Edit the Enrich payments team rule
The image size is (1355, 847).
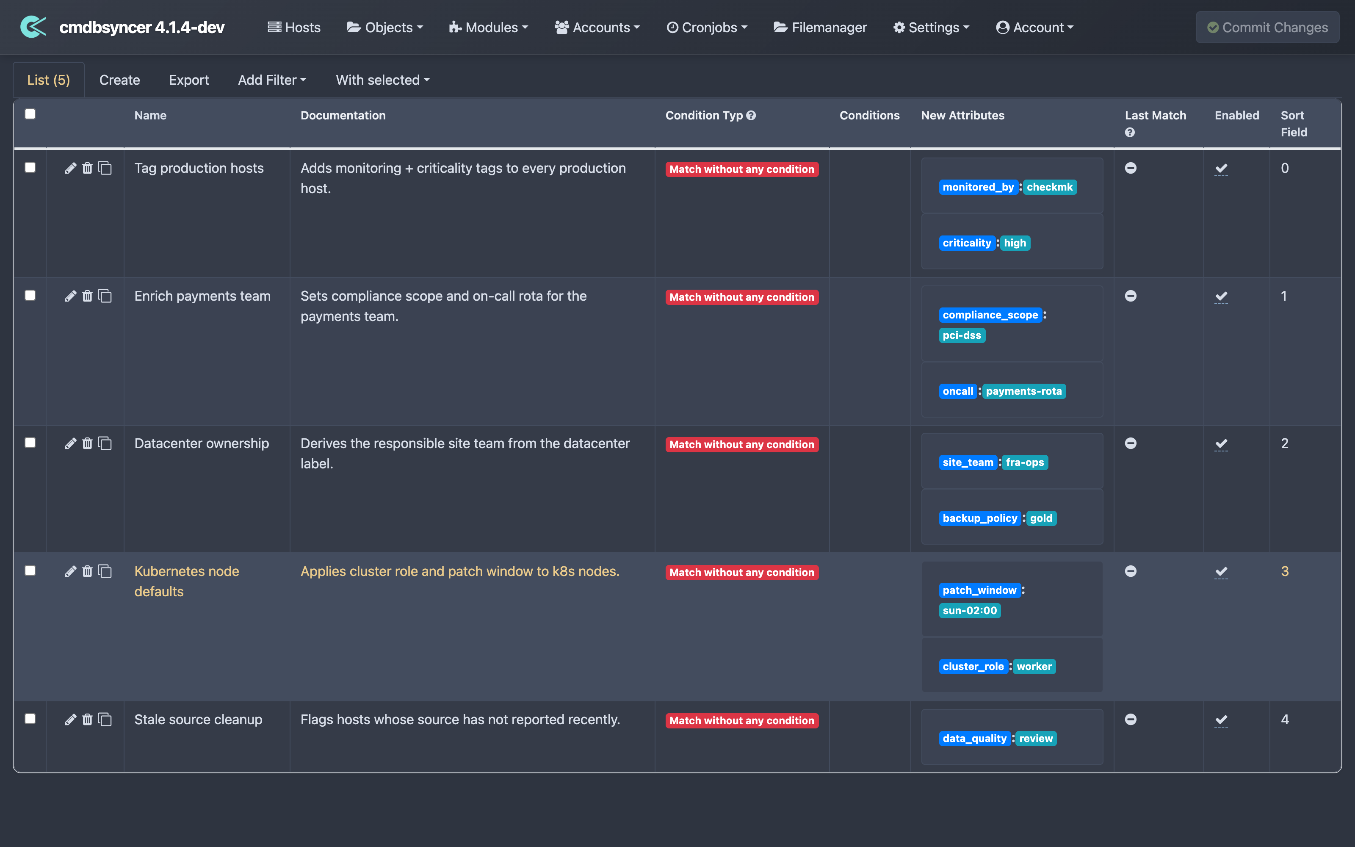(70, 296)
